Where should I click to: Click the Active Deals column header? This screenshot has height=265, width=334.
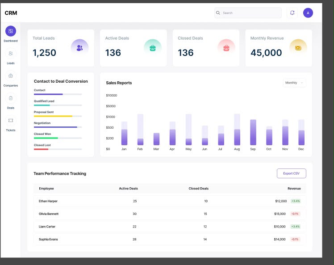pyautogui.click(x=129, y=189)
